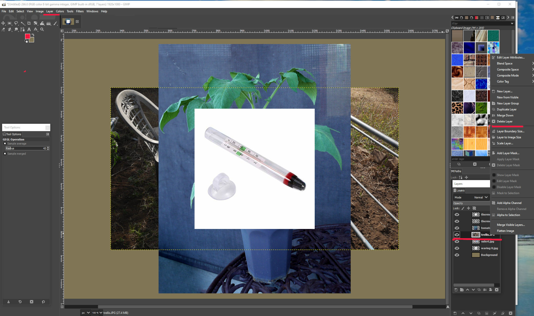Reset colors to default black and white
The image size is (534, 316).
[x=26, y=41]
